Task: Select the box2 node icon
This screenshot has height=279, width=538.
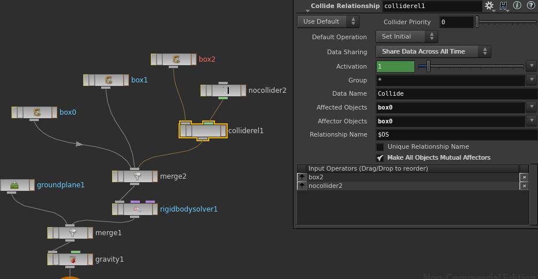Action: [x=176, y=59]
